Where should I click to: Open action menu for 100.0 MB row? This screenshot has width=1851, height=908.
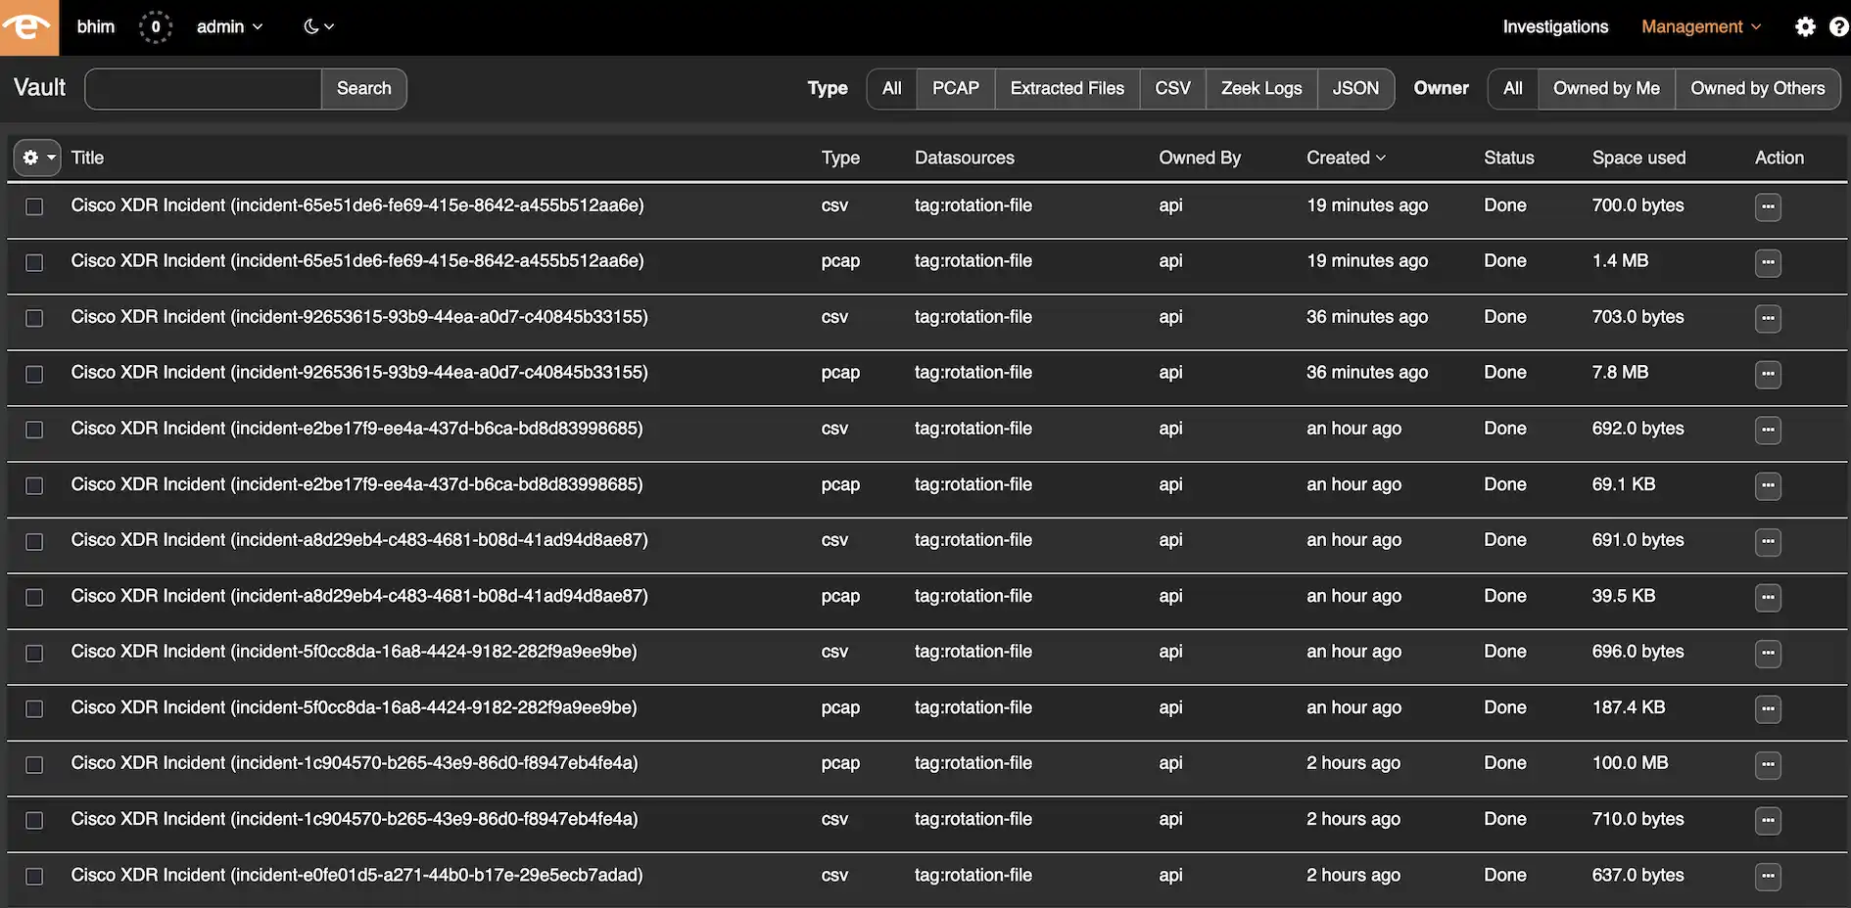pos(1768,764)
